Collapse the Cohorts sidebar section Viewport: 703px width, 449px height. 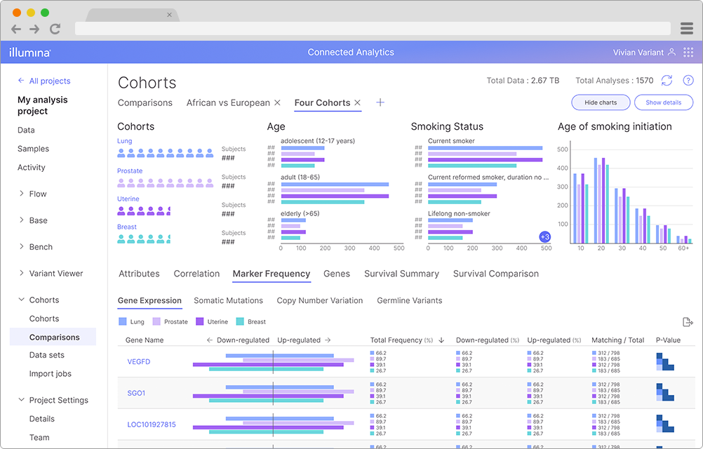point(22,300)
